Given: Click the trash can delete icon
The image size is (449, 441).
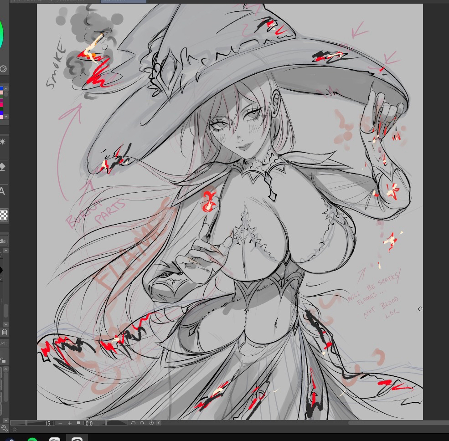Looking at the screenshot, I should click(4, 332).
